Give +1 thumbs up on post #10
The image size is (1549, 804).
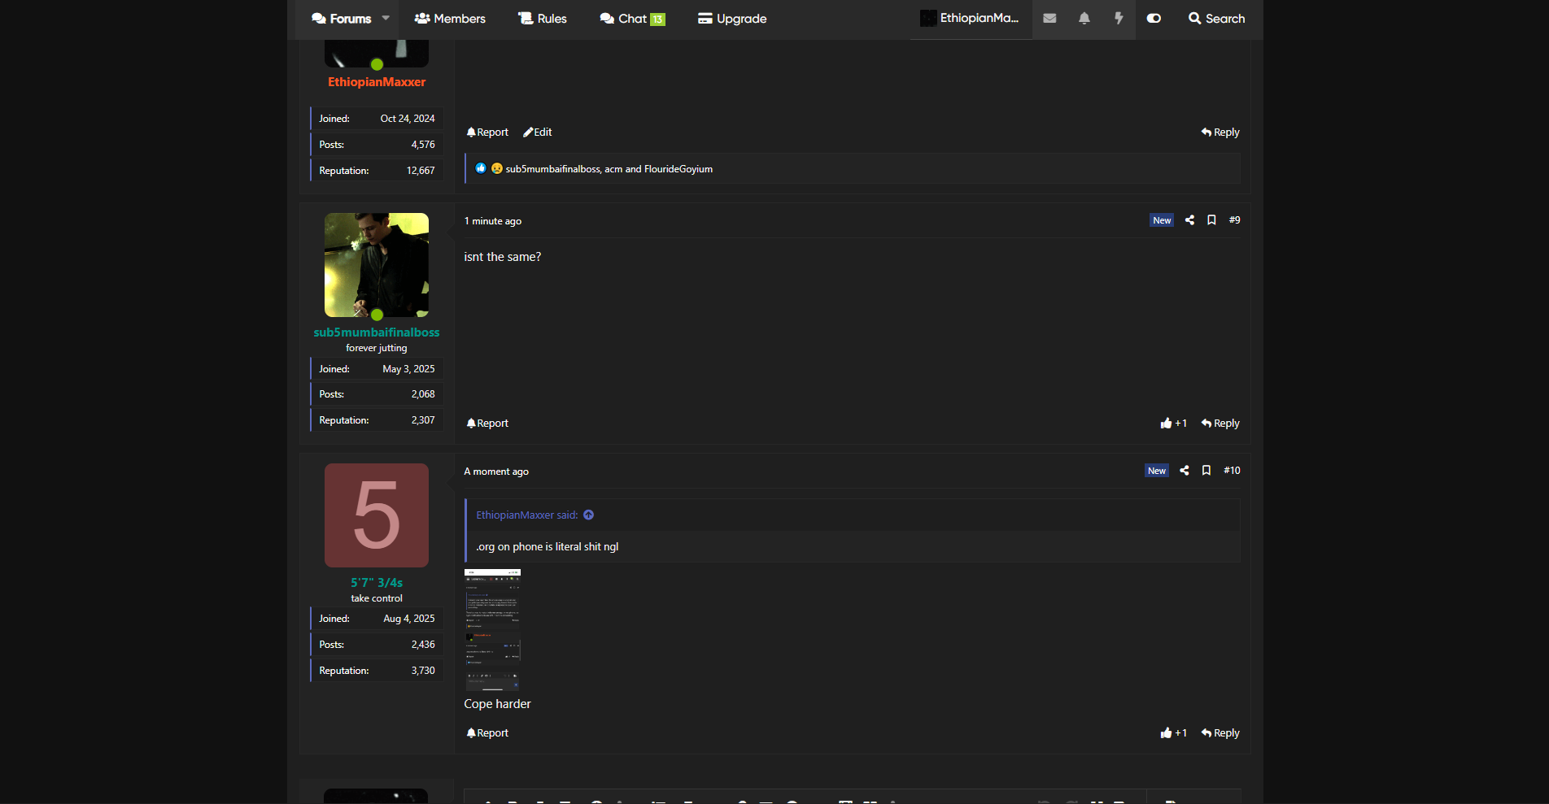coord(1173,733)
